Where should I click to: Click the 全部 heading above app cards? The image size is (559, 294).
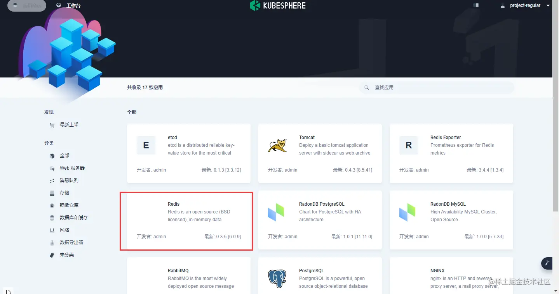pos(132,112)
